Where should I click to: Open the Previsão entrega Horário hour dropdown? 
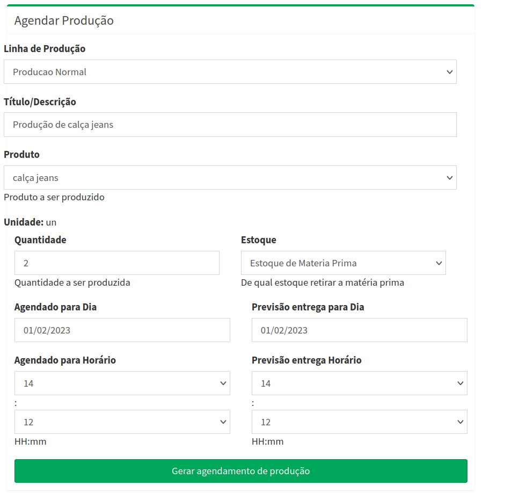[x=359, y=383]
